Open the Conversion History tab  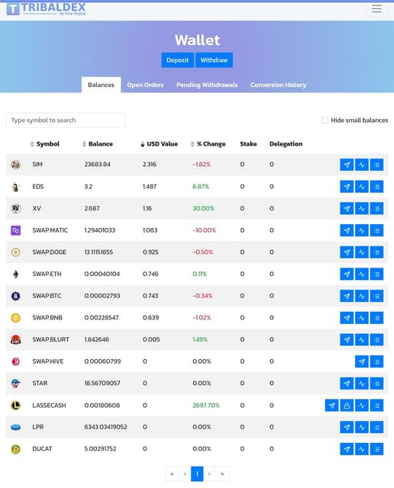point(279,85)
